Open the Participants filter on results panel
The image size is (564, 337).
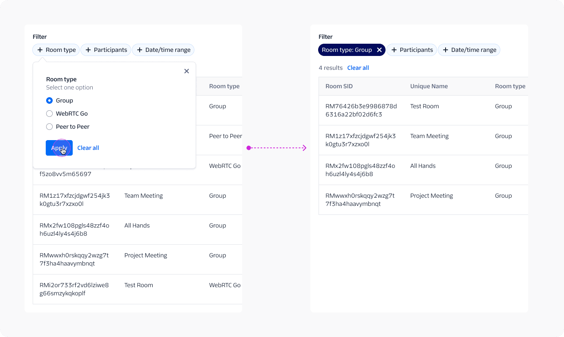click(412, 50)
